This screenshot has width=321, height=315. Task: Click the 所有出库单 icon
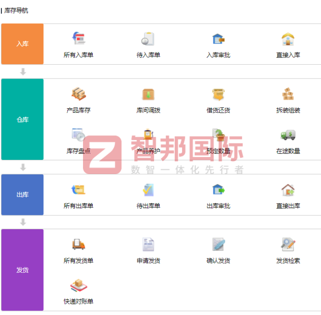point(78,190)
